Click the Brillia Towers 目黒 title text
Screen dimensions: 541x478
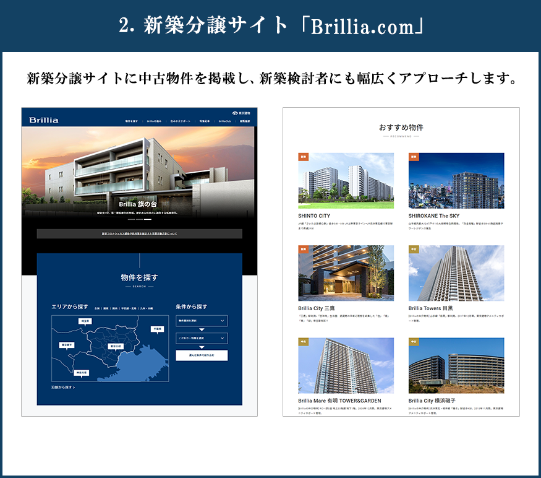point(430,308)
